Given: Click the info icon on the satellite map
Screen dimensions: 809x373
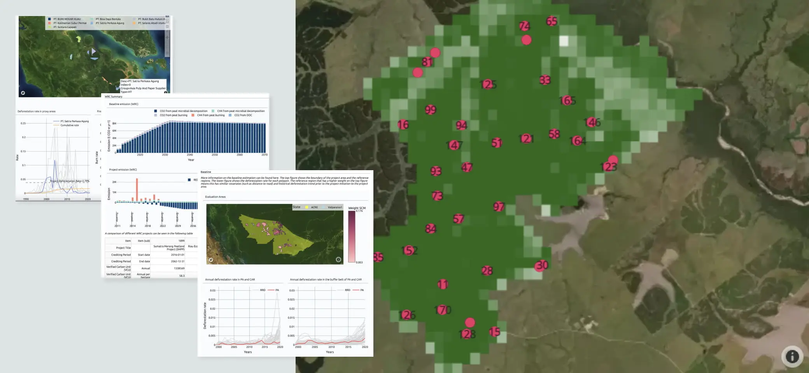Looking at the screenshot, I should pos(792,356).
